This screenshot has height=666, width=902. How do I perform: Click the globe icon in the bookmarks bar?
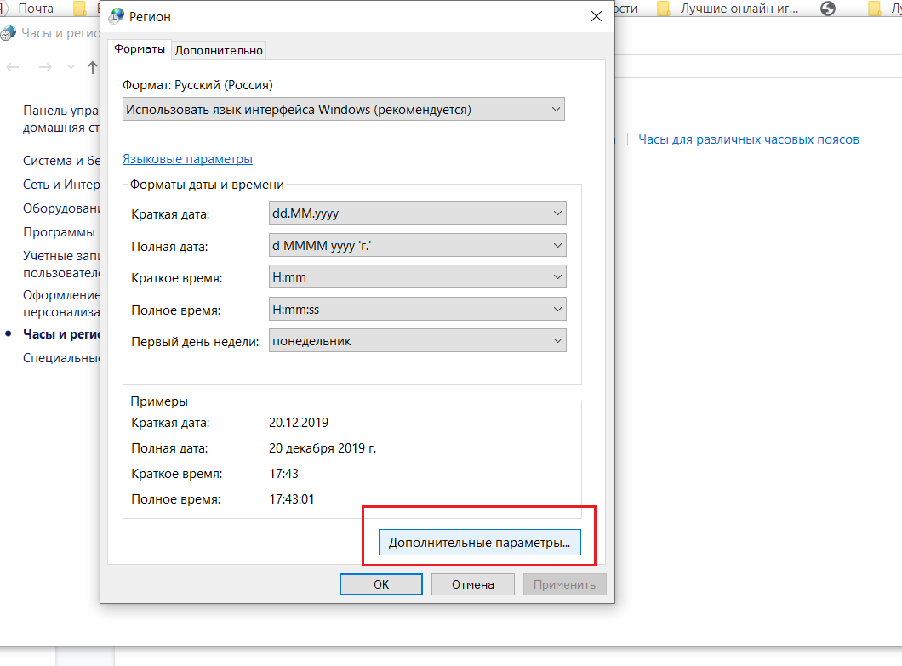tap(826, 9)
